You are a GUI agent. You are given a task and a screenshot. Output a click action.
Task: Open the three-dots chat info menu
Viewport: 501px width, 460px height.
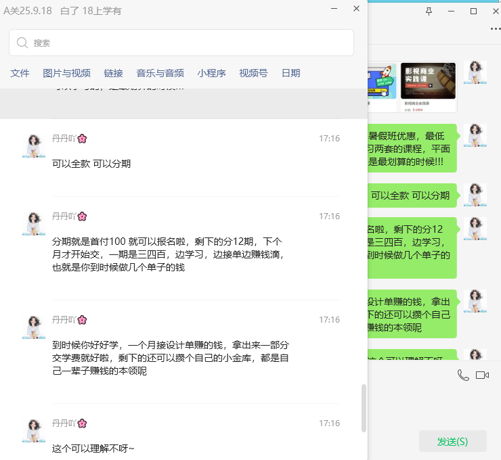495,28
